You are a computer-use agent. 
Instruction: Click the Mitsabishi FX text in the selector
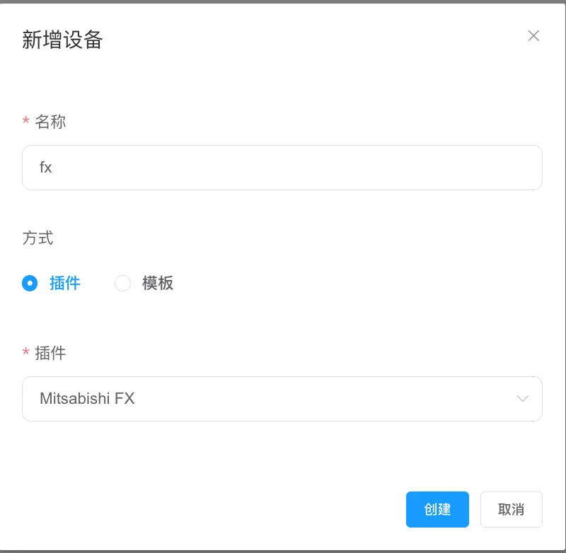[x=87, y=399]
